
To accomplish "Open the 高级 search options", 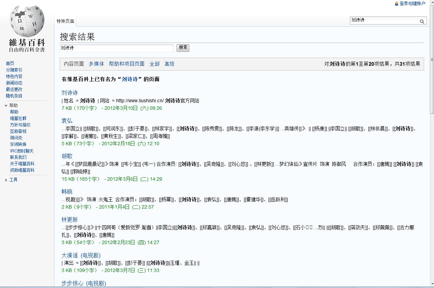I will coord(170,64).
